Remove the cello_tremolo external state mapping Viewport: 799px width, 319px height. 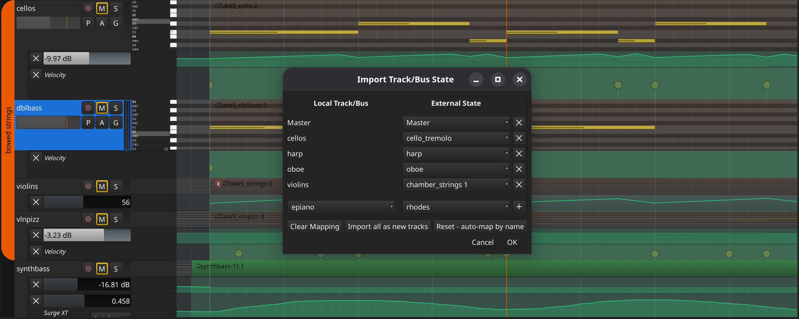click(519, 138)
